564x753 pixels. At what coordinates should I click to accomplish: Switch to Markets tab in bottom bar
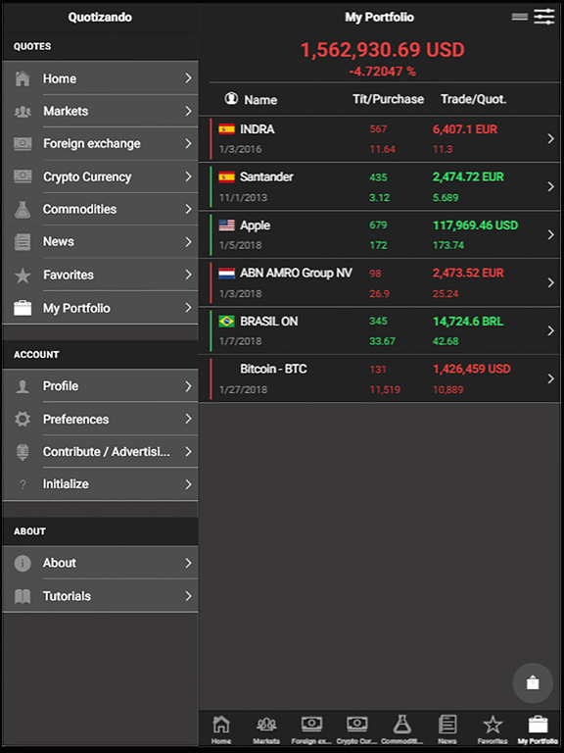pyautogui.click(x=266, y=730)
